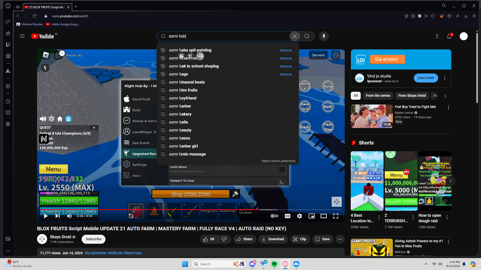The image size is (481, 270).
Task: Show more filter chips with arrow
Action: point(445,96)
